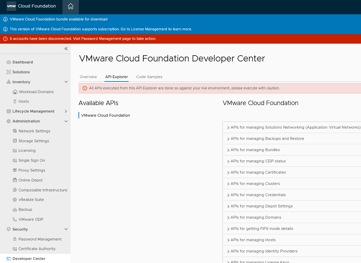This screenshot has height=263, width=361.
Task: Click the Workload Domains cloud icon
Action: tap(15, 92)
